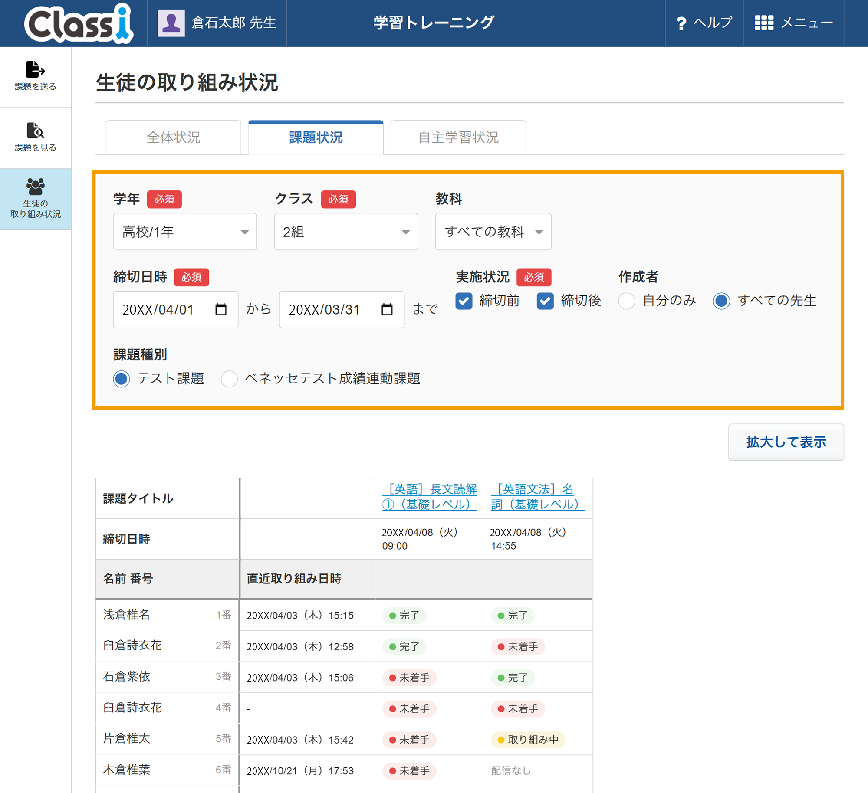Uncheck the 締切後 checkbox
Viewport: 868px width, 793px height.
tap(545, 301)
